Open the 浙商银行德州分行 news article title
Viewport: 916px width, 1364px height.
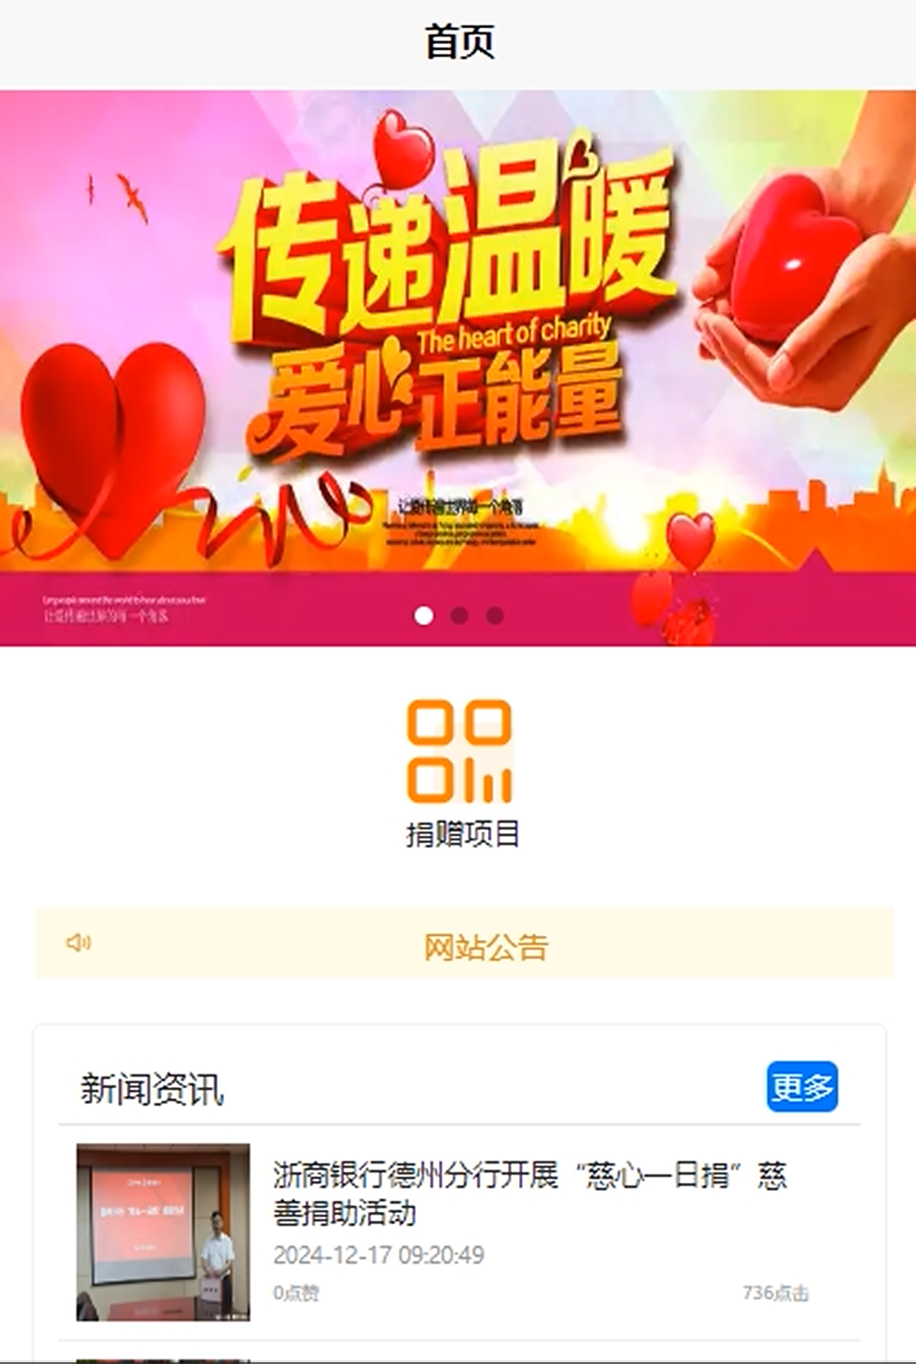point(530,1194)
